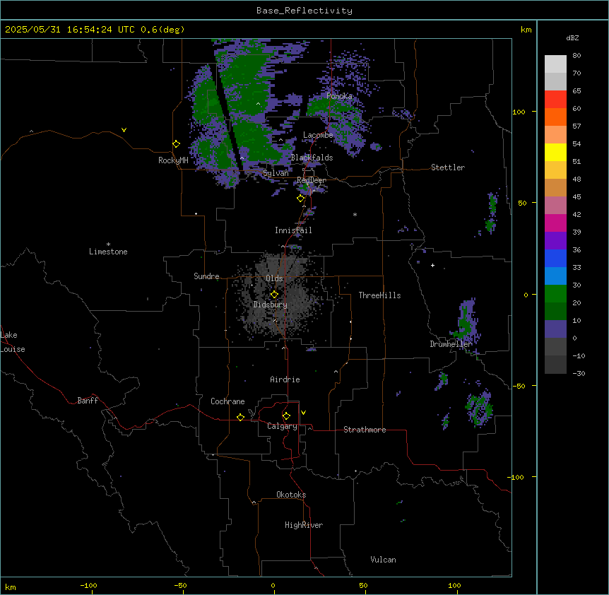
Task: Click the Innisfail city label
Action: [293, 230]
